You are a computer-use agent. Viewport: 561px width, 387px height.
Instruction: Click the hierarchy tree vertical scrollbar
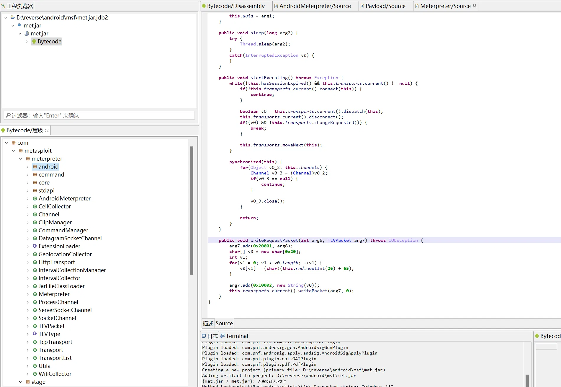[192, 210]
